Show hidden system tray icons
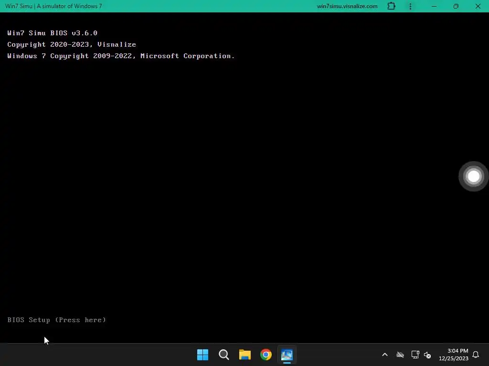The width and height of the screenshot is (489, 366). [x=385, y=355]
